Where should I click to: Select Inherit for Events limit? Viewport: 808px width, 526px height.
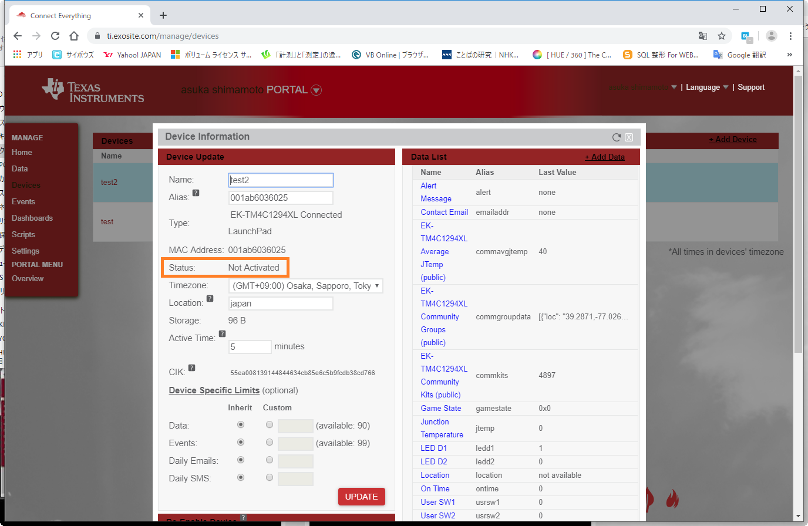[x=241, y=442]
